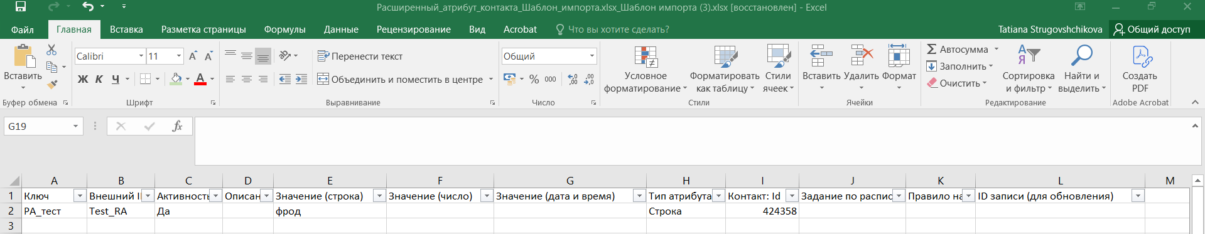Open filter dropdown for Ключ column
Image resolution: width=1205 pixels, height=234 pixels.
click(80, 196)
